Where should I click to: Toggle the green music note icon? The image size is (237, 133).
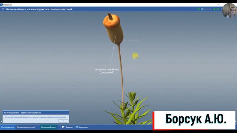point(214,9)
